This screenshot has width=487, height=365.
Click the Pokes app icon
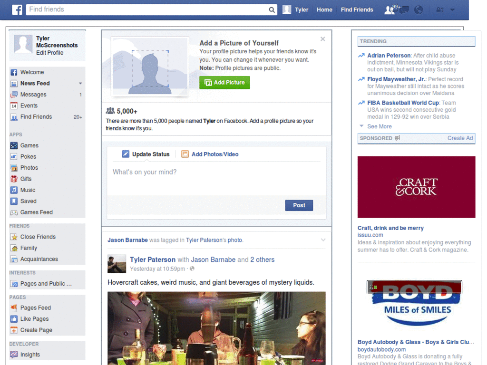14,157
